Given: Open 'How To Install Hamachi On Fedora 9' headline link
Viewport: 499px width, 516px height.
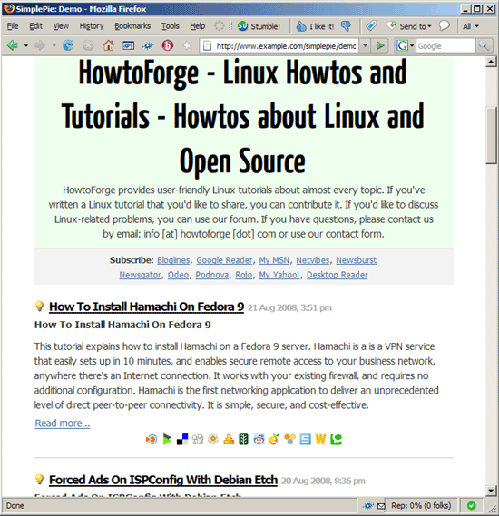Looking at the screenshot, I should (x=146, y=307).
